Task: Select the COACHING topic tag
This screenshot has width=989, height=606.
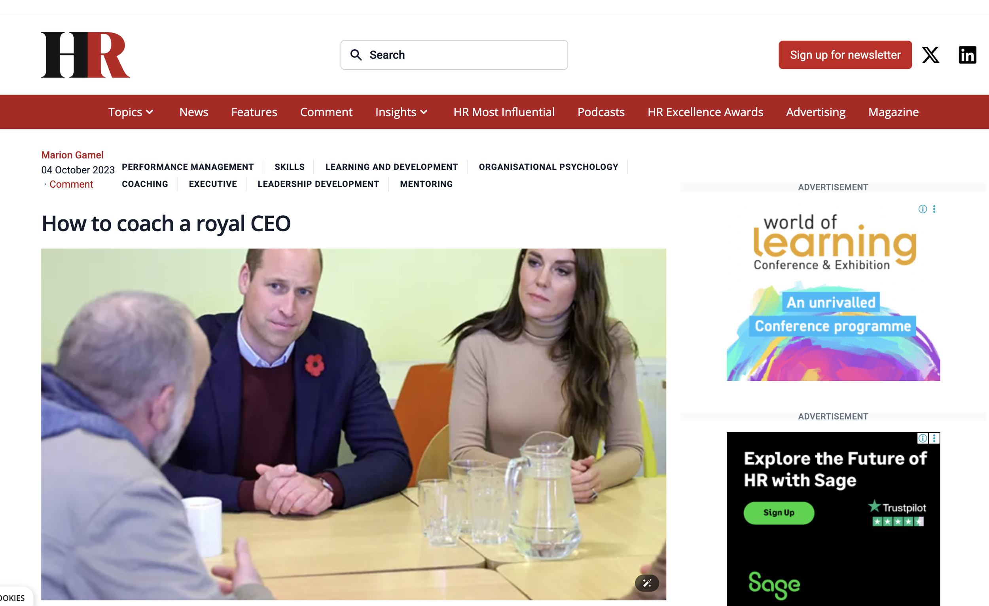Action: click(145, 184)
